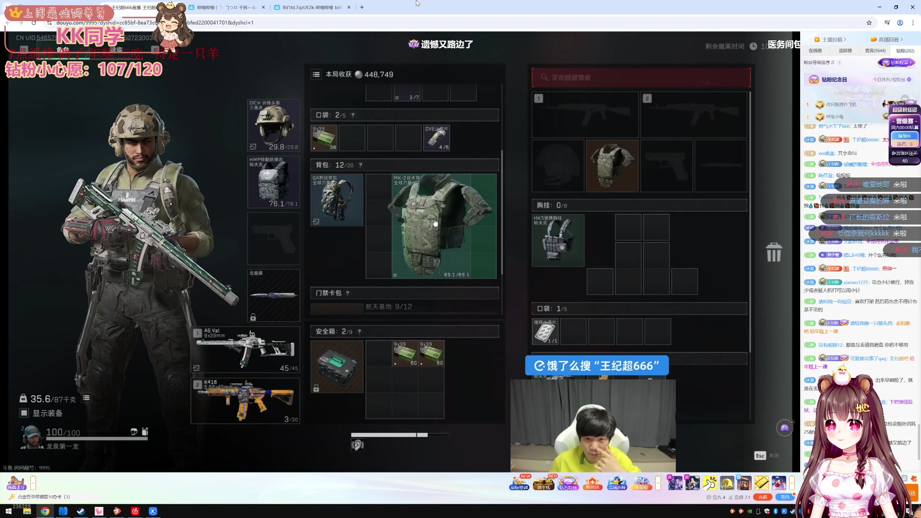The height and width of the screenshot is (518, 921).
Task: Select the red airplane gift icon
Action: tap(779, 483)
